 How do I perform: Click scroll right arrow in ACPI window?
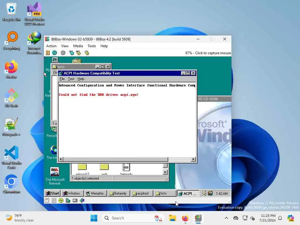(193, 159)
